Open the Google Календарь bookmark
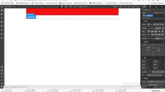Image resolution: width=165 pixels, height=92 pixels. [23, 3]
